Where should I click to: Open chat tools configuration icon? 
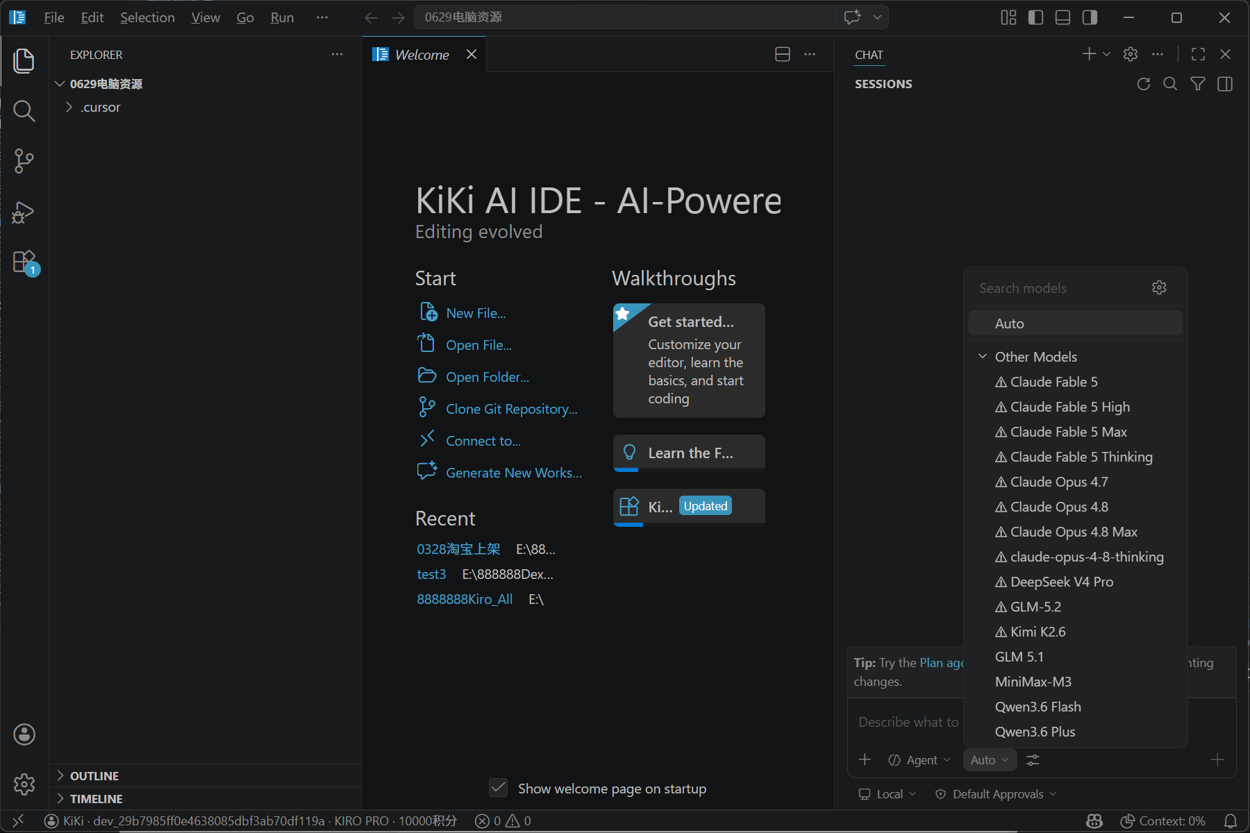click(x=1033, y=760)
